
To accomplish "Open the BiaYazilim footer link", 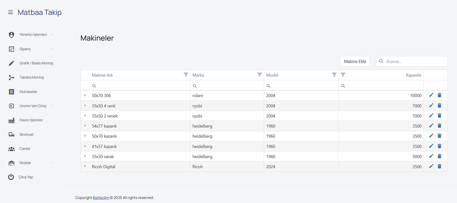I will click(x=101, y=198).
